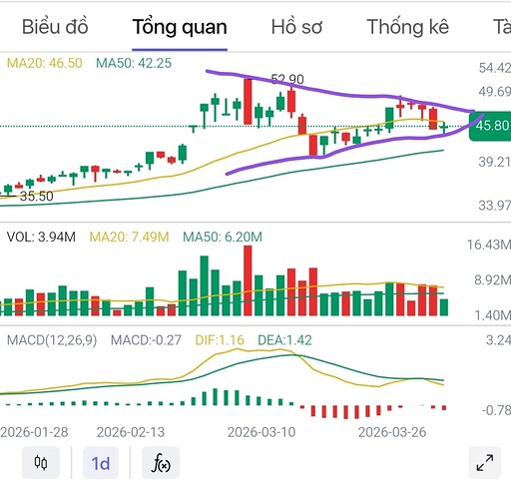Click the 3.24 MACD axis label

click(498, 340)
